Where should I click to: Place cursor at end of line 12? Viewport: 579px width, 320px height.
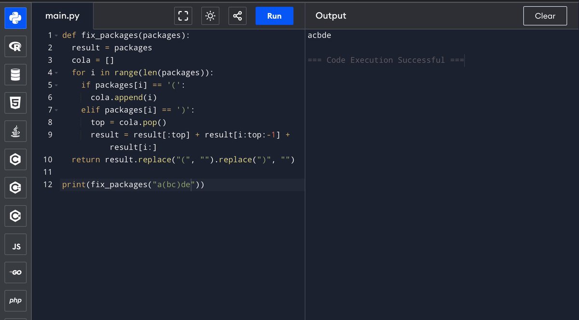click(205, 184)
